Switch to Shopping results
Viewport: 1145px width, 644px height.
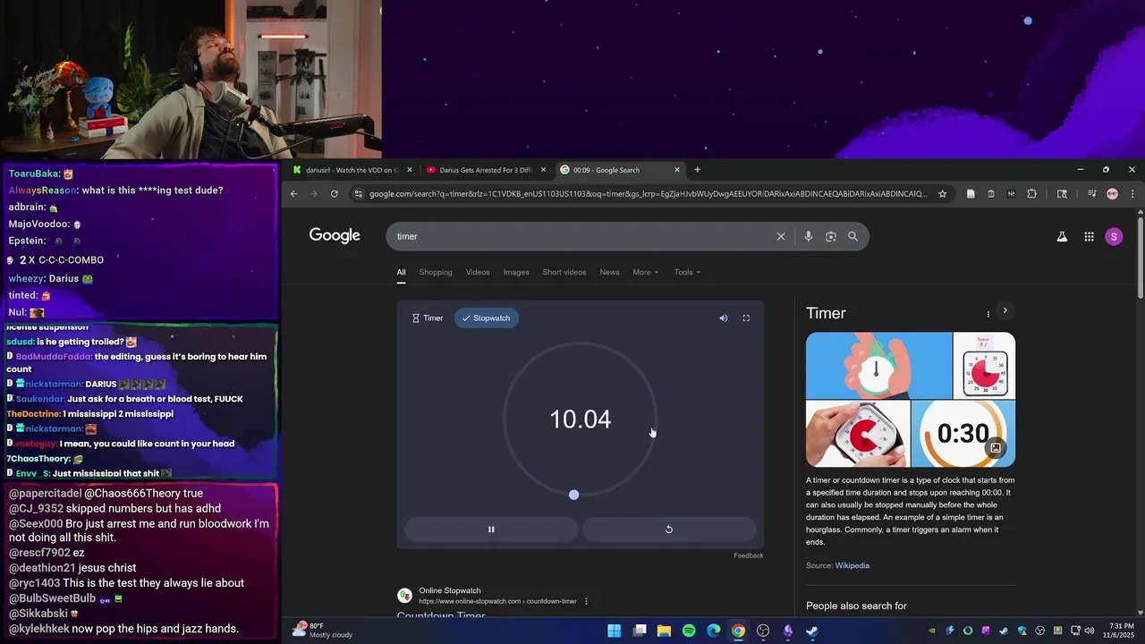436,272
